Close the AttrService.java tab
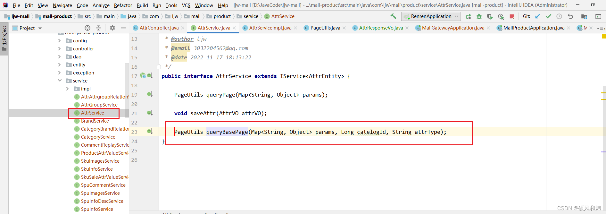The width and height of the screenshot is (606, 214). 234,28
